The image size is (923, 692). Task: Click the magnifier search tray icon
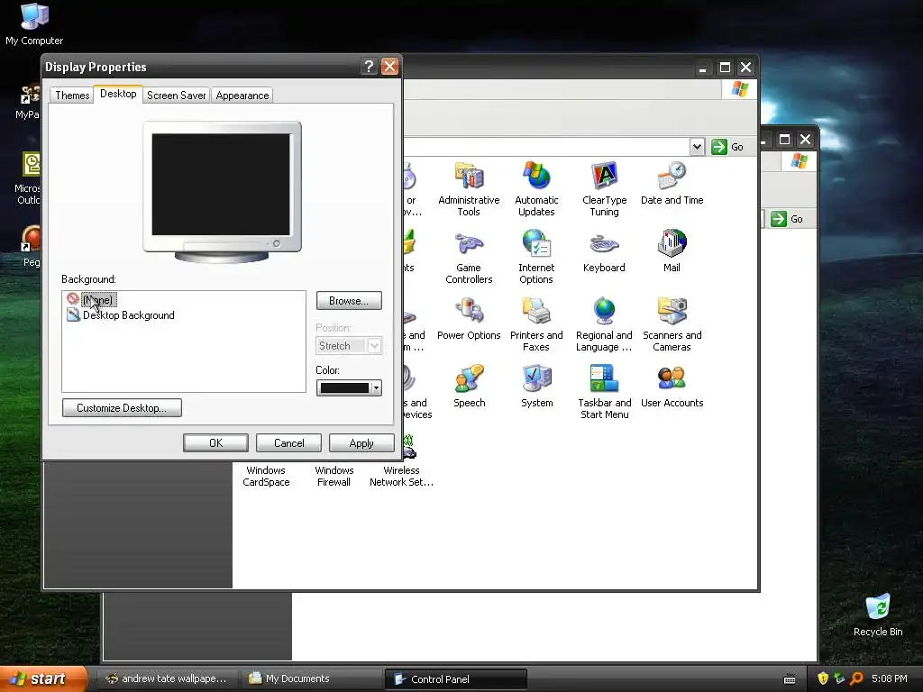coord(856,678)
